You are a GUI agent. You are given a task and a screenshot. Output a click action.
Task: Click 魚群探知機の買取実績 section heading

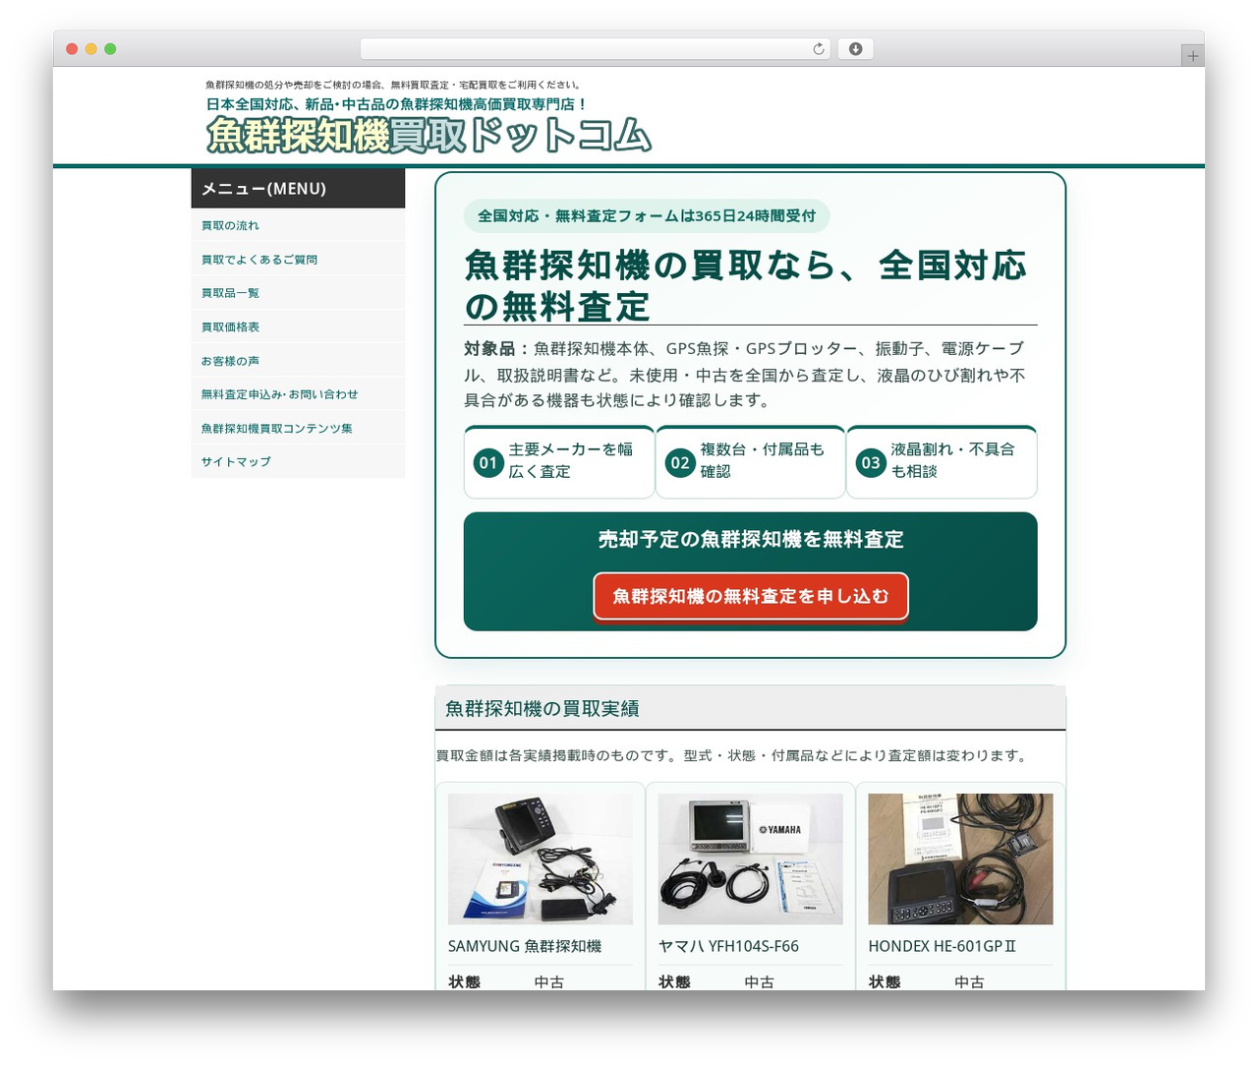pyautogui.click(x=543, y=709)
